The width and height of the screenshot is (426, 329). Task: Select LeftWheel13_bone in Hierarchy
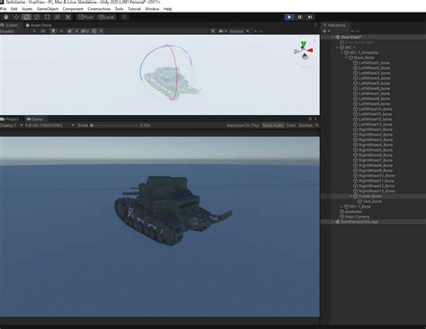tap(376, 124)
